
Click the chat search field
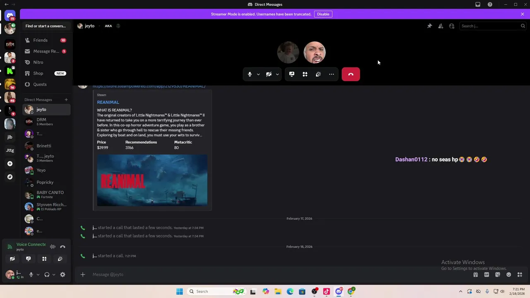pyautogui.click(x=493, y=26)
